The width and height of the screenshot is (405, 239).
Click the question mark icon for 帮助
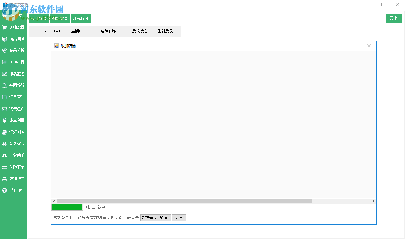(x=4, y=191)
